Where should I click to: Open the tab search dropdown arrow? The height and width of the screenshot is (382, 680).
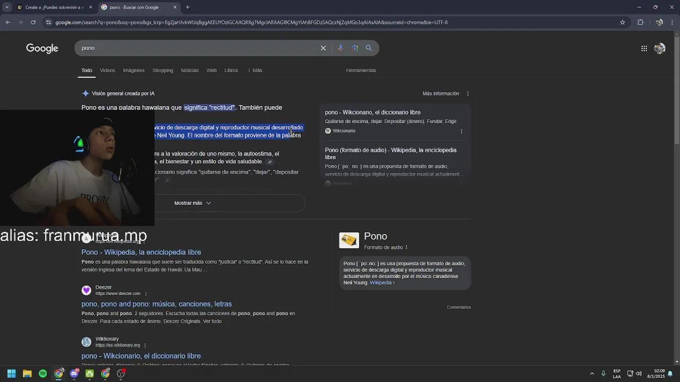pyautogui.click(x=7, y=7)
